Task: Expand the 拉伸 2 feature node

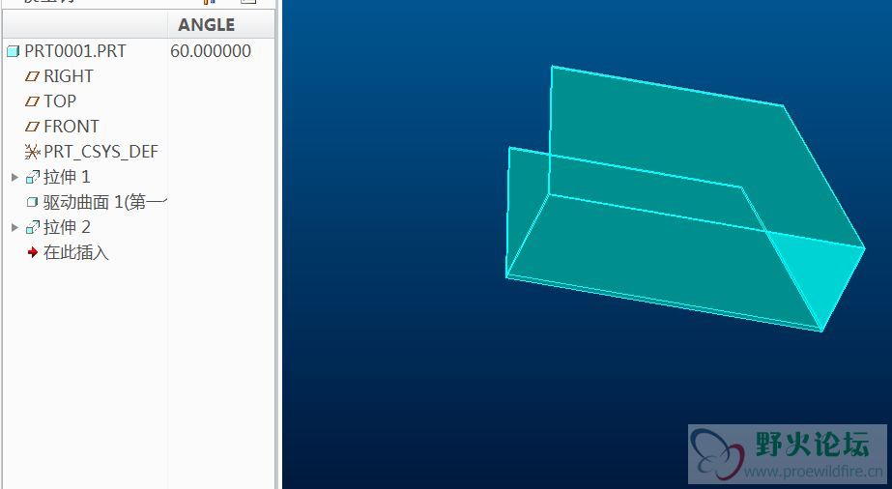Action: pyautogui.click(x=14, y=227)
